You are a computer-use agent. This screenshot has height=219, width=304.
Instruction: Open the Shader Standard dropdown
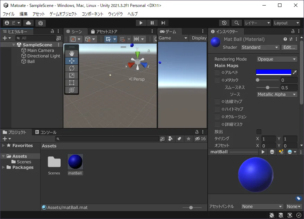tap(260, 47)
